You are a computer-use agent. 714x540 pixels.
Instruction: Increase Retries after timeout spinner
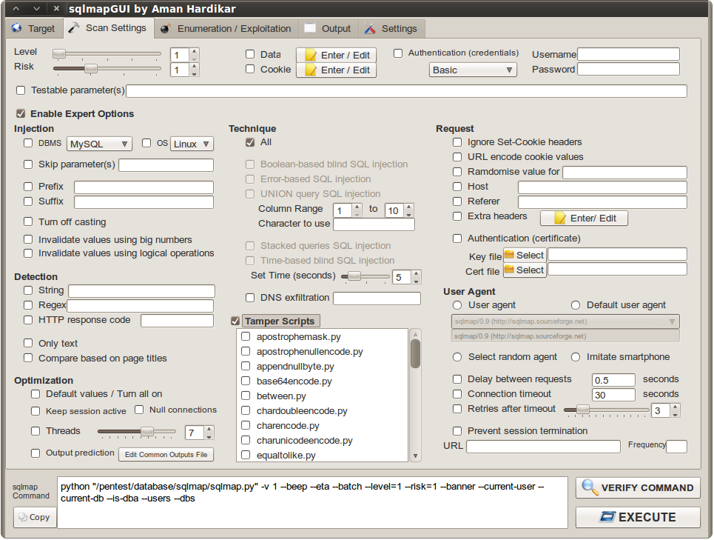click(676, 407)
